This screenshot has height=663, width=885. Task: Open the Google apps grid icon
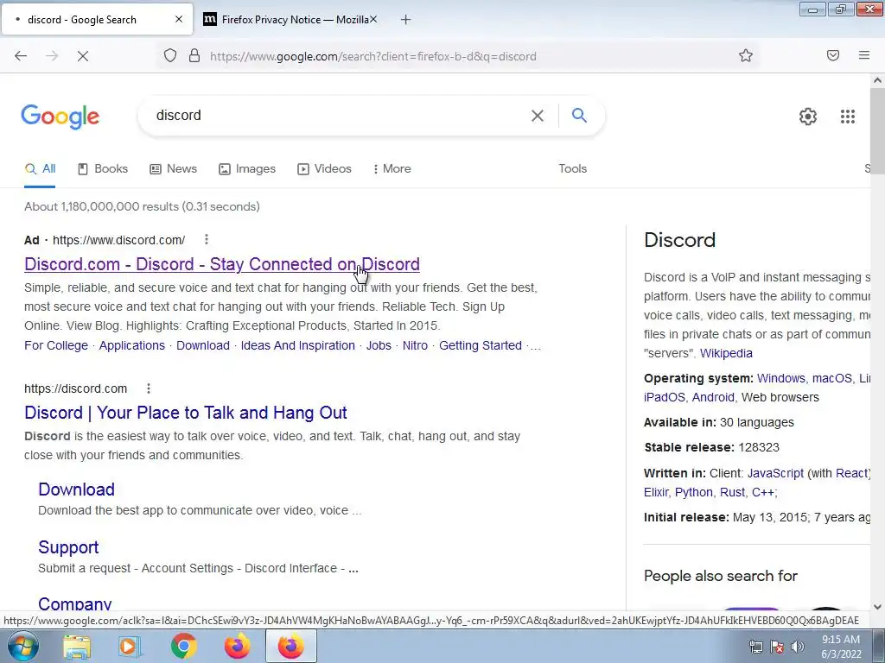847,117
